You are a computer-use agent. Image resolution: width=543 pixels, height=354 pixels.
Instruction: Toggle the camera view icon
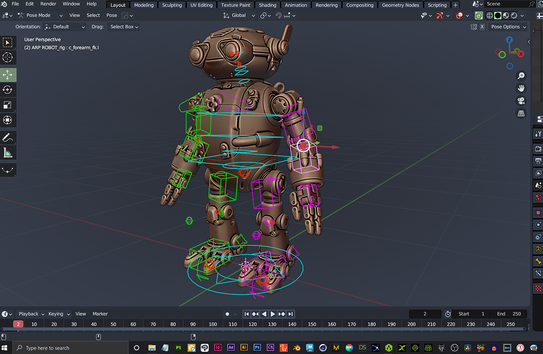(x=521, y=101)
